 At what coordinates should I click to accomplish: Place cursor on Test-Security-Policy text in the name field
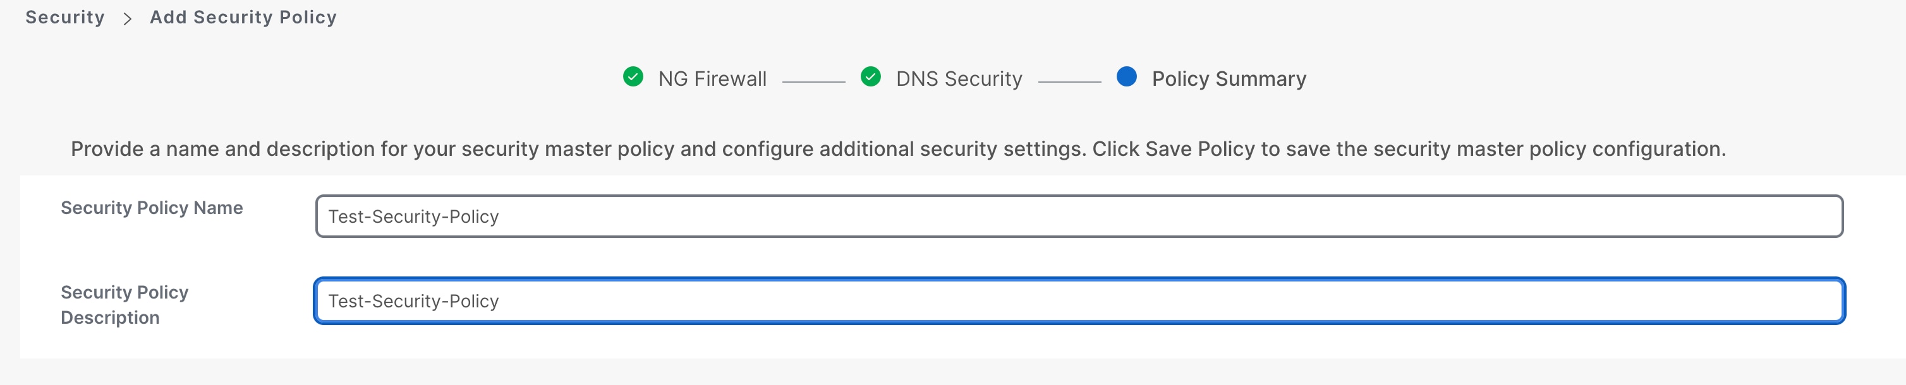click(x=413, y=216)
